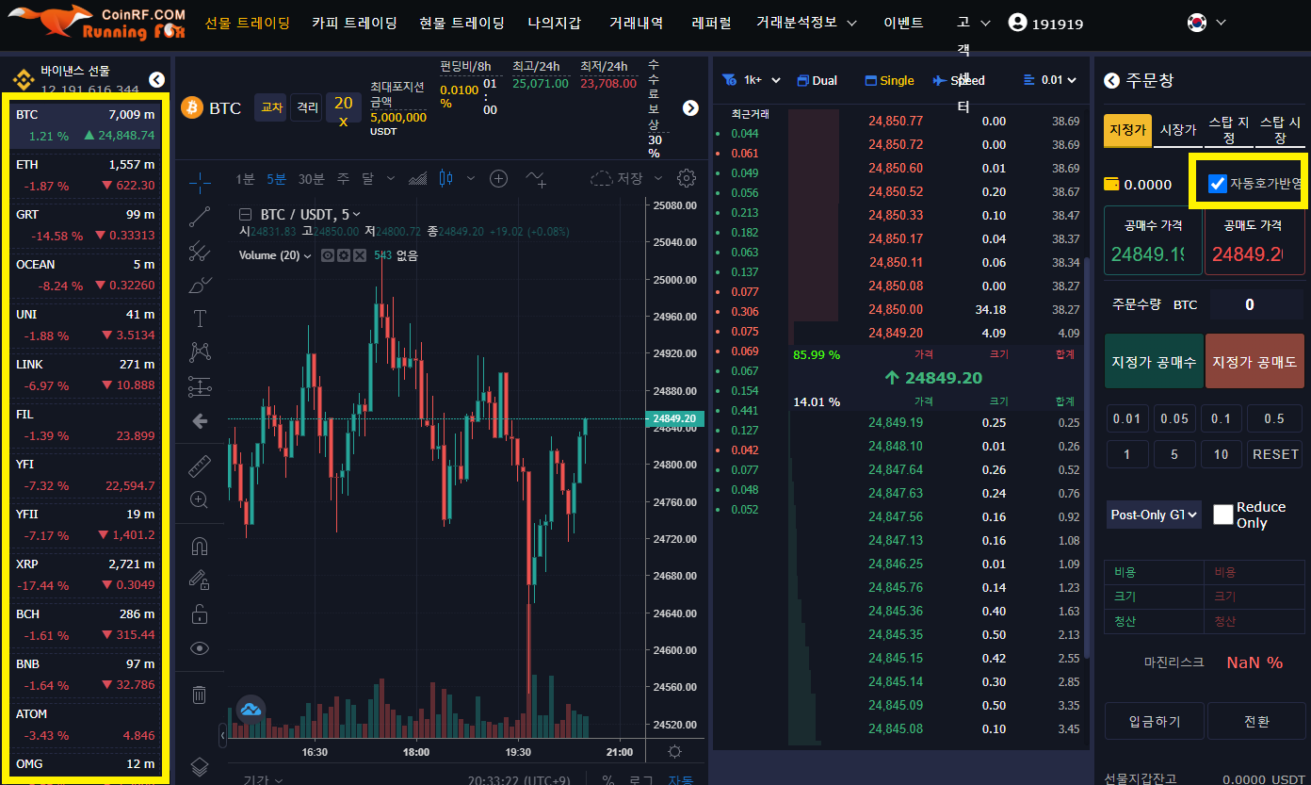Open the 저장 save menu dropdown arrow

[658, 178]
